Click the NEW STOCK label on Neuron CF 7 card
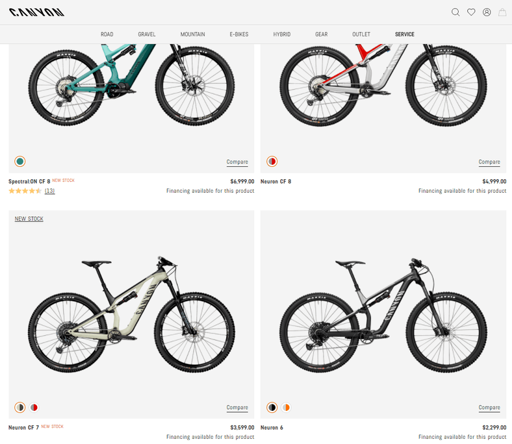 pos(29,219)
